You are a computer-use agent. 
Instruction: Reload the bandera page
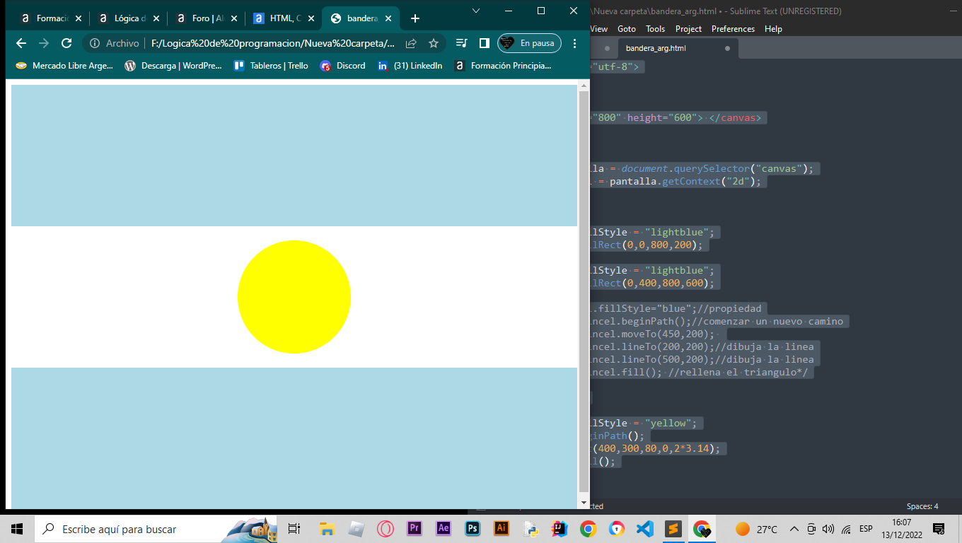point(66,43)
